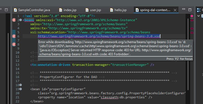Click the xmlns beans schema URL on line 3
Image resolution: width=203 pixels, height=104 pixels.
(84, 24)
